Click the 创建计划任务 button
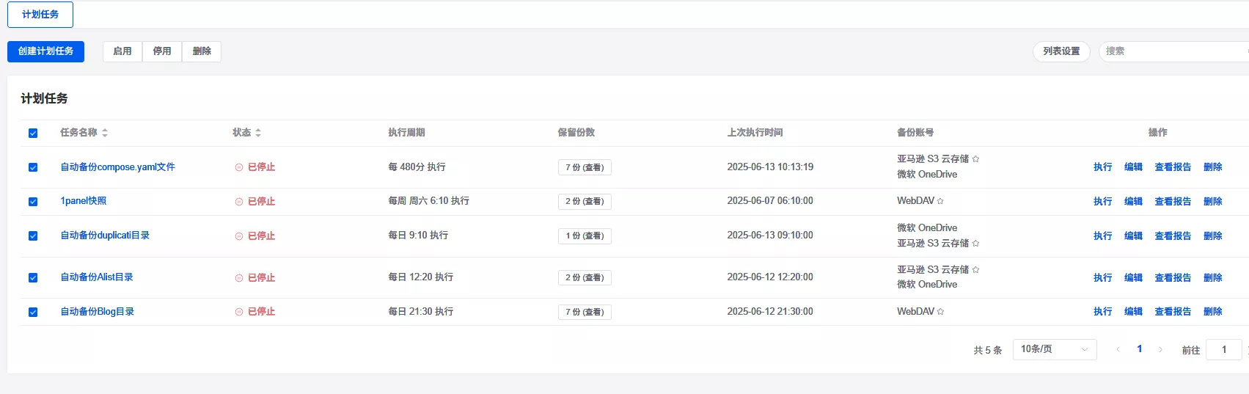The height and width of the screenshot is (394, 1249). 45,51
